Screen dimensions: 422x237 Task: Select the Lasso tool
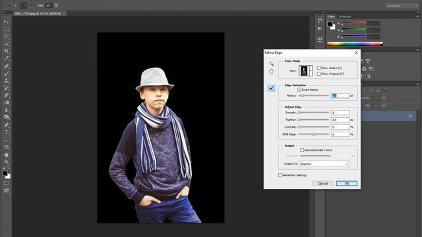tap(6, 36)
